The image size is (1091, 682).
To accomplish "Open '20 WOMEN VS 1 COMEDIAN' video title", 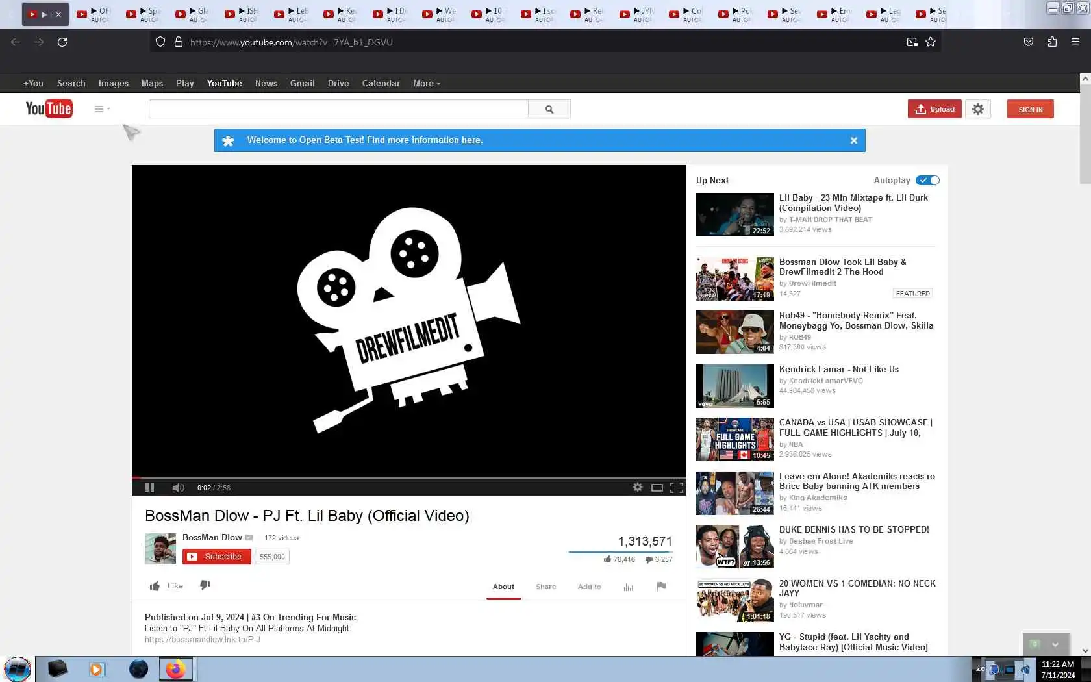I will pos(857,588).
